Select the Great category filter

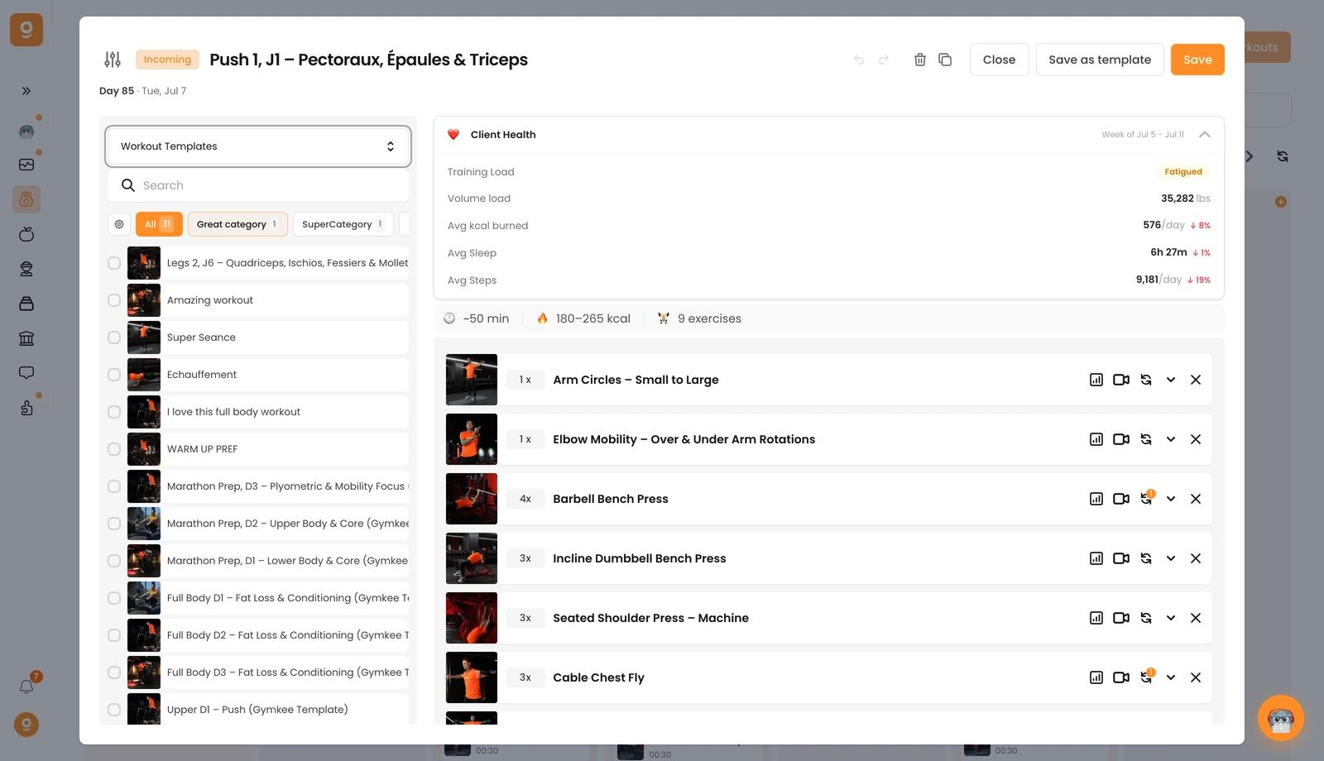(x=237, y=224)
